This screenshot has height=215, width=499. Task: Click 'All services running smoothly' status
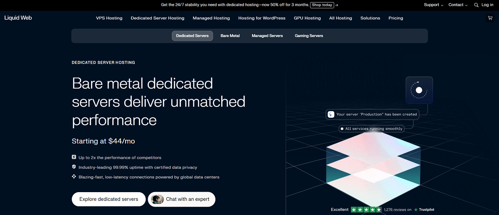(371, 129)
